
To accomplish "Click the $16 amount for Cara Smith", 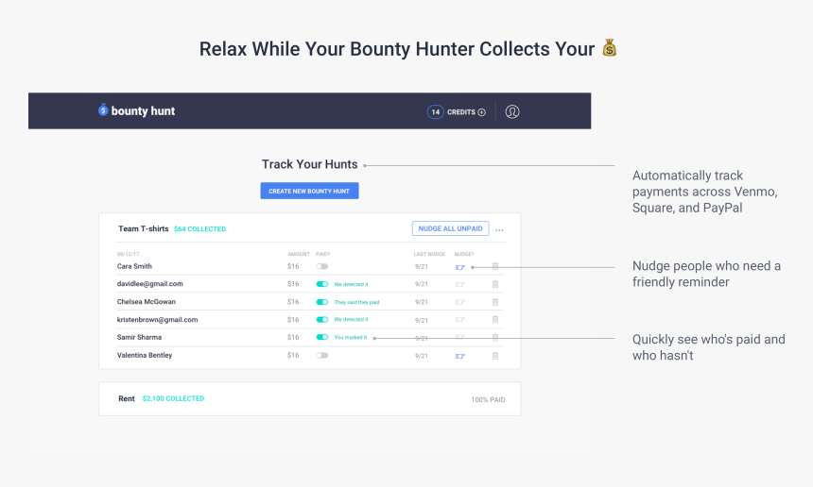I will [293, 266].
